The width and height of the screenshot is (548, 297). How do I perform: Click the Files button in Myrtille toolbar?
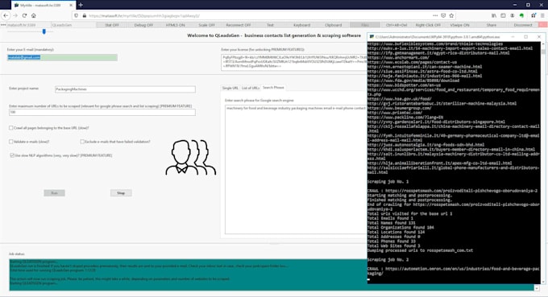365,25
